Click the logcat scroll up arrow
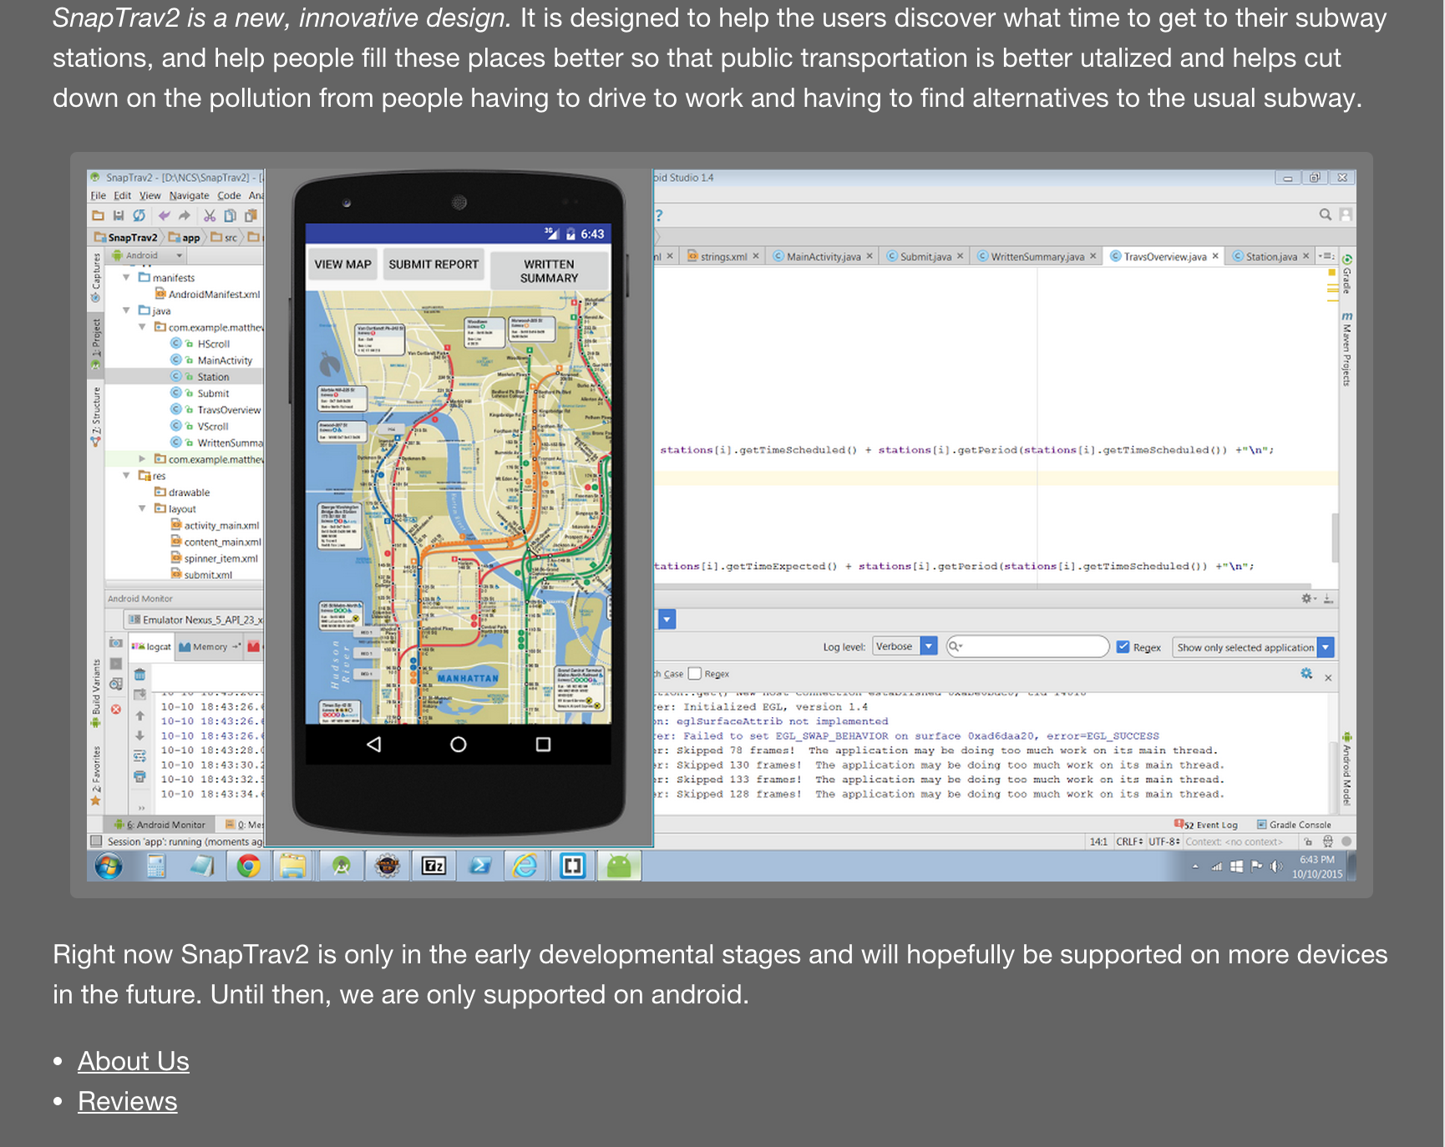 pyautogui.click(x=139, y=715)
